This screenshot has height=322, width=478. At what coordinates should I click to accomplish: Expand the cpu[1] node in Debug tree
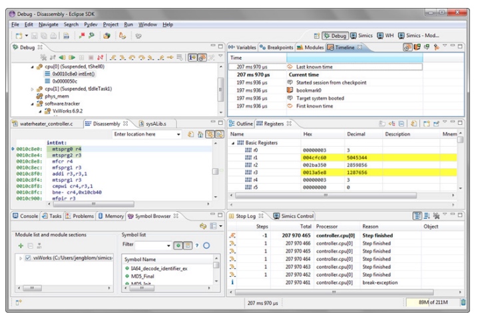click(x=33, y=89)
